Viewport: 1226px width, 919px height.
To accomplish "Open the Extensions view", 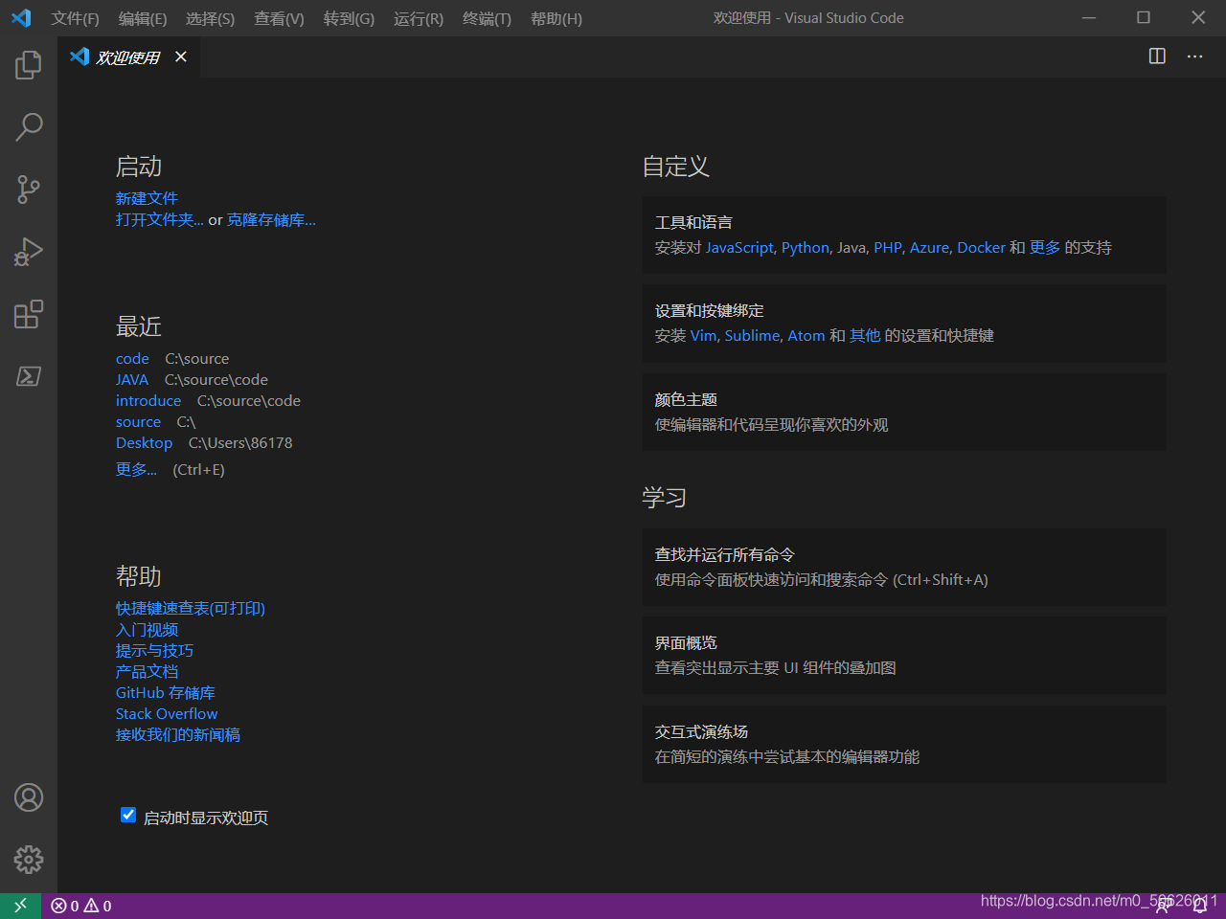I will (x=29, y=314).
